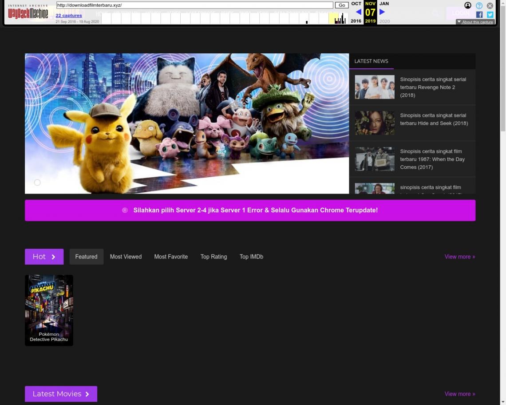
Task: Click View more link beside Hot tabs
Action: coord(460,257)
